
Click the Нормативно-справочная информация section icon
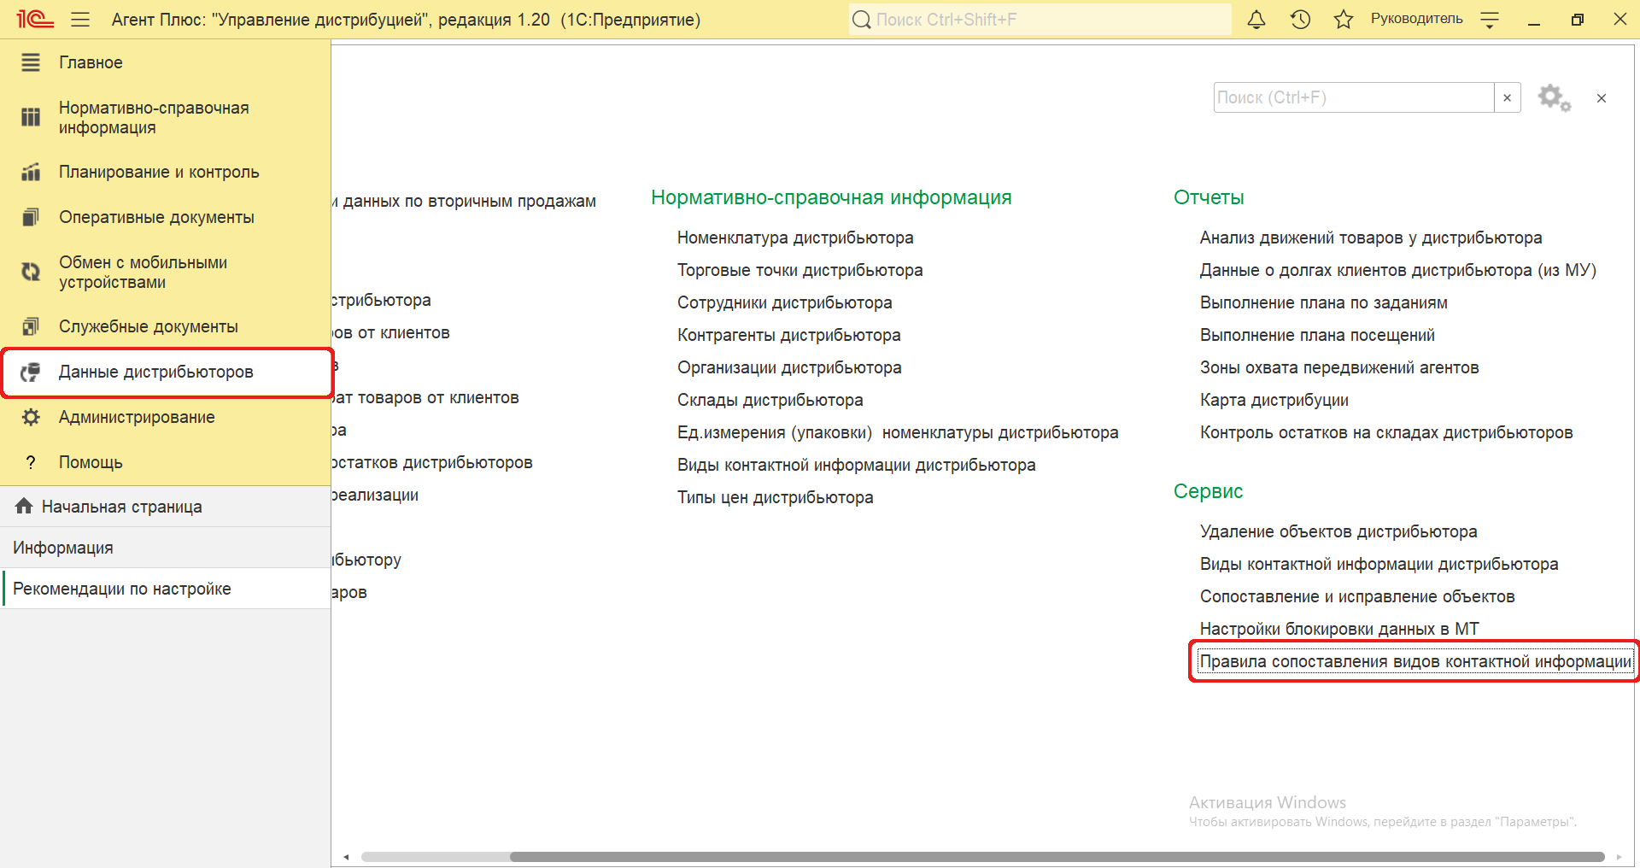coord(31,117)
